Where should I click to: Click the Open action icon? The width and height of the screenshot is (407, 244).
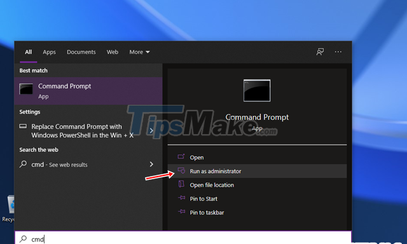[181, 156]
